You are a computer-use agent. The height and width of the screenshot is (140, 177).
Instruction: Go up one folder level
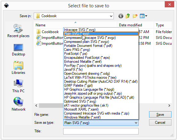click(128, 16)
